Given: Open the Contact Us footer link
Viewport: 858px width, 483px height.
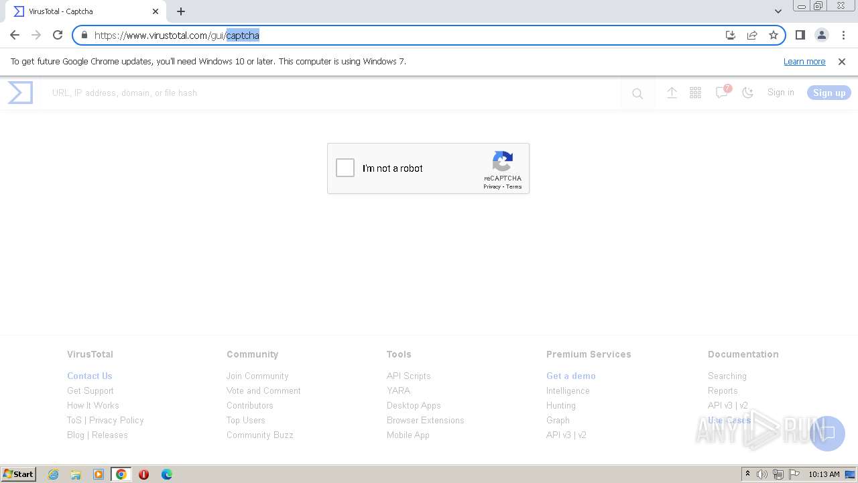Looking at the screenshot, I should click(x=90, y=376).
